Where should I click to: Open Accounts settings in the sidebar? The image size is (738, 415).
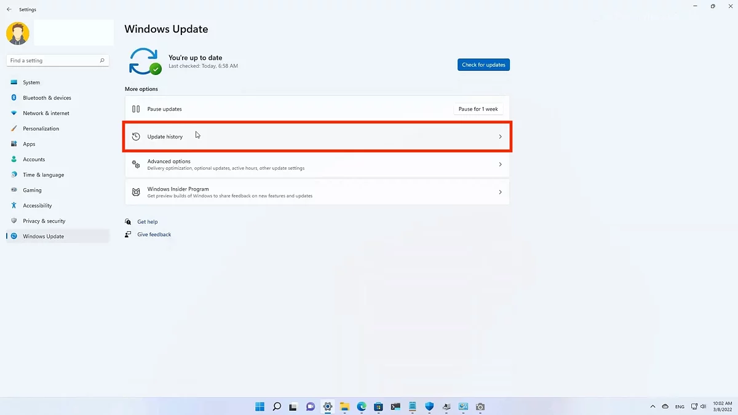pos(58,159)
